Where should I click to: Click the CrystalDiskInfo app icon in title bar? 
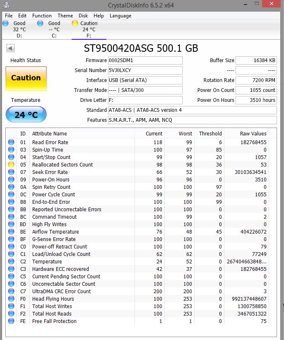point(6,5)
